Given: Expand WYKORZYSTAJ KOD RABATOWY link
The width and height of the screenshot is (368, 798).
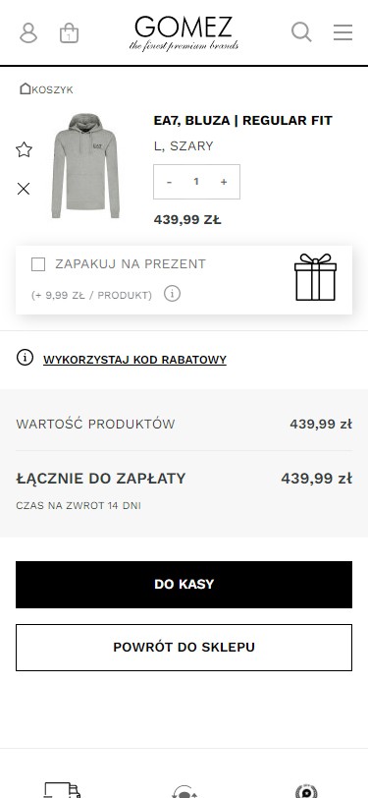Looking at the screenshot, I should click(134, 360).
